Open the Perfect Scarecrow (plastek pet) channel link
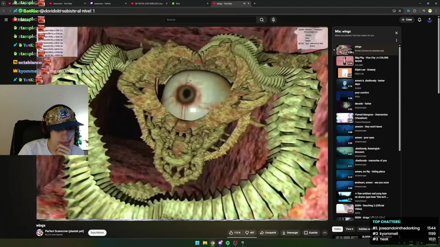440x247 pixels. click(x=64, y=231)
